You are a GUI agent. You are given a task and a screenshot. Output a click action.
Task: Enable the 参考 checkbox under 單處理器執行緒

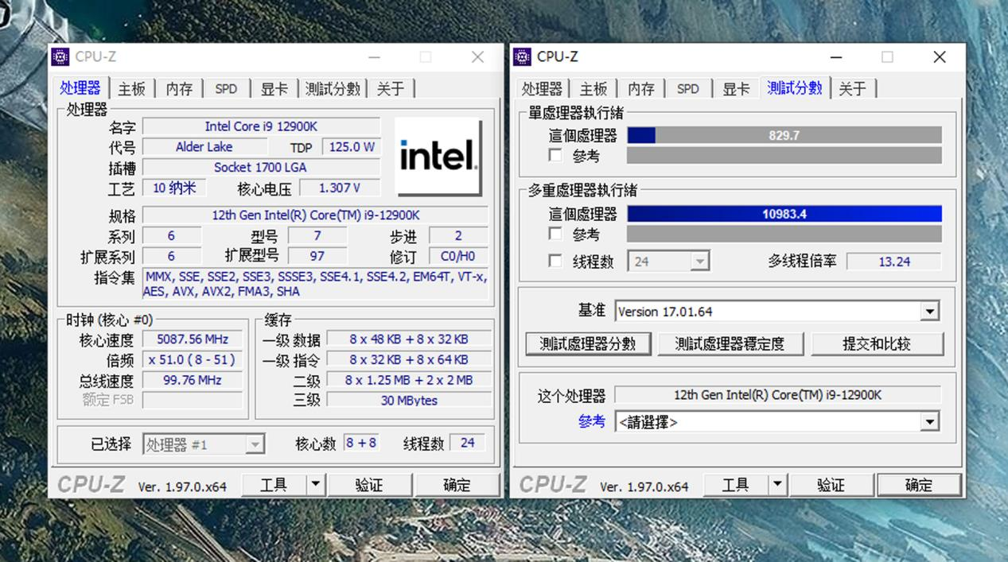(x=555, y=155)
